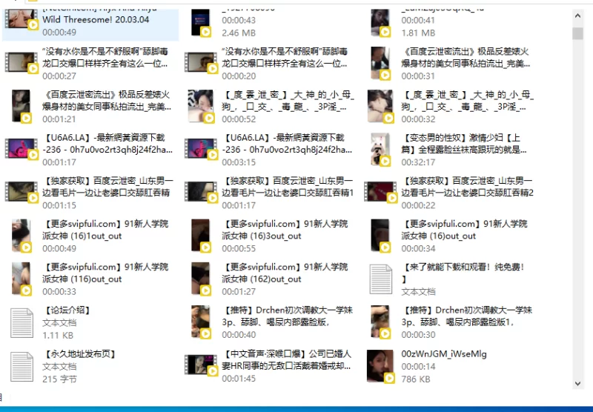Click the (116)out_out video thumbnail icon
Viewport: 593px width, 412px height.
(x=21, y=279)
